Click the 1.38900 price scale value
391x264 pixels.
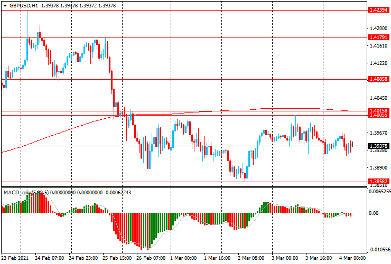[x=378, y=168]
